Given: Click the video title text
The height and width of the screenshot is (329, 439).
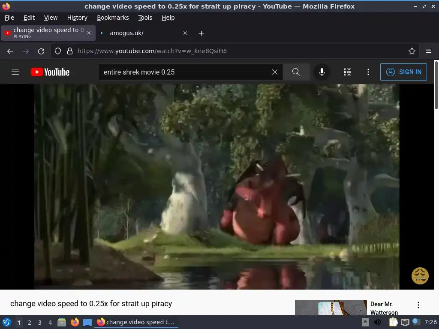Looking at the screenshot, I should coord(91,304).
